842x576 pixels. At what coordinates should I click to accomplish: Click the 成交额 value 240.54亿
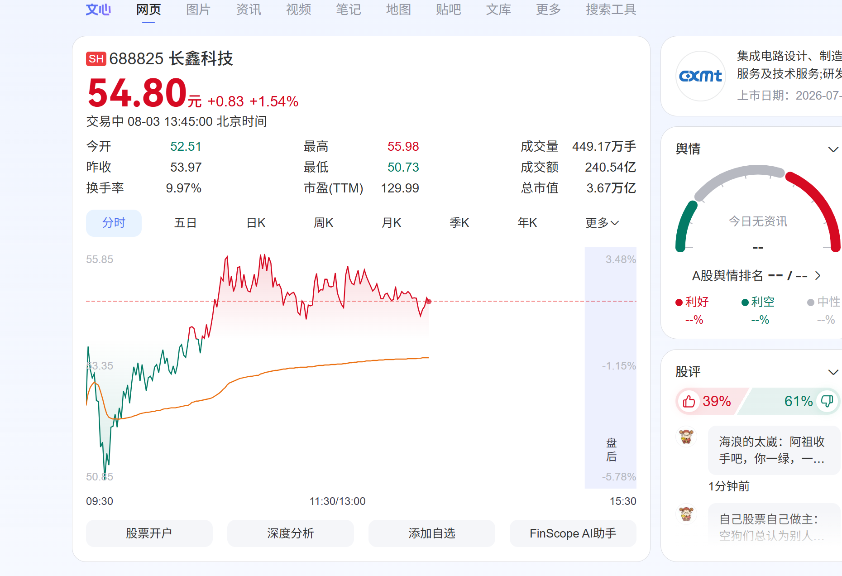tap(610, 168)
